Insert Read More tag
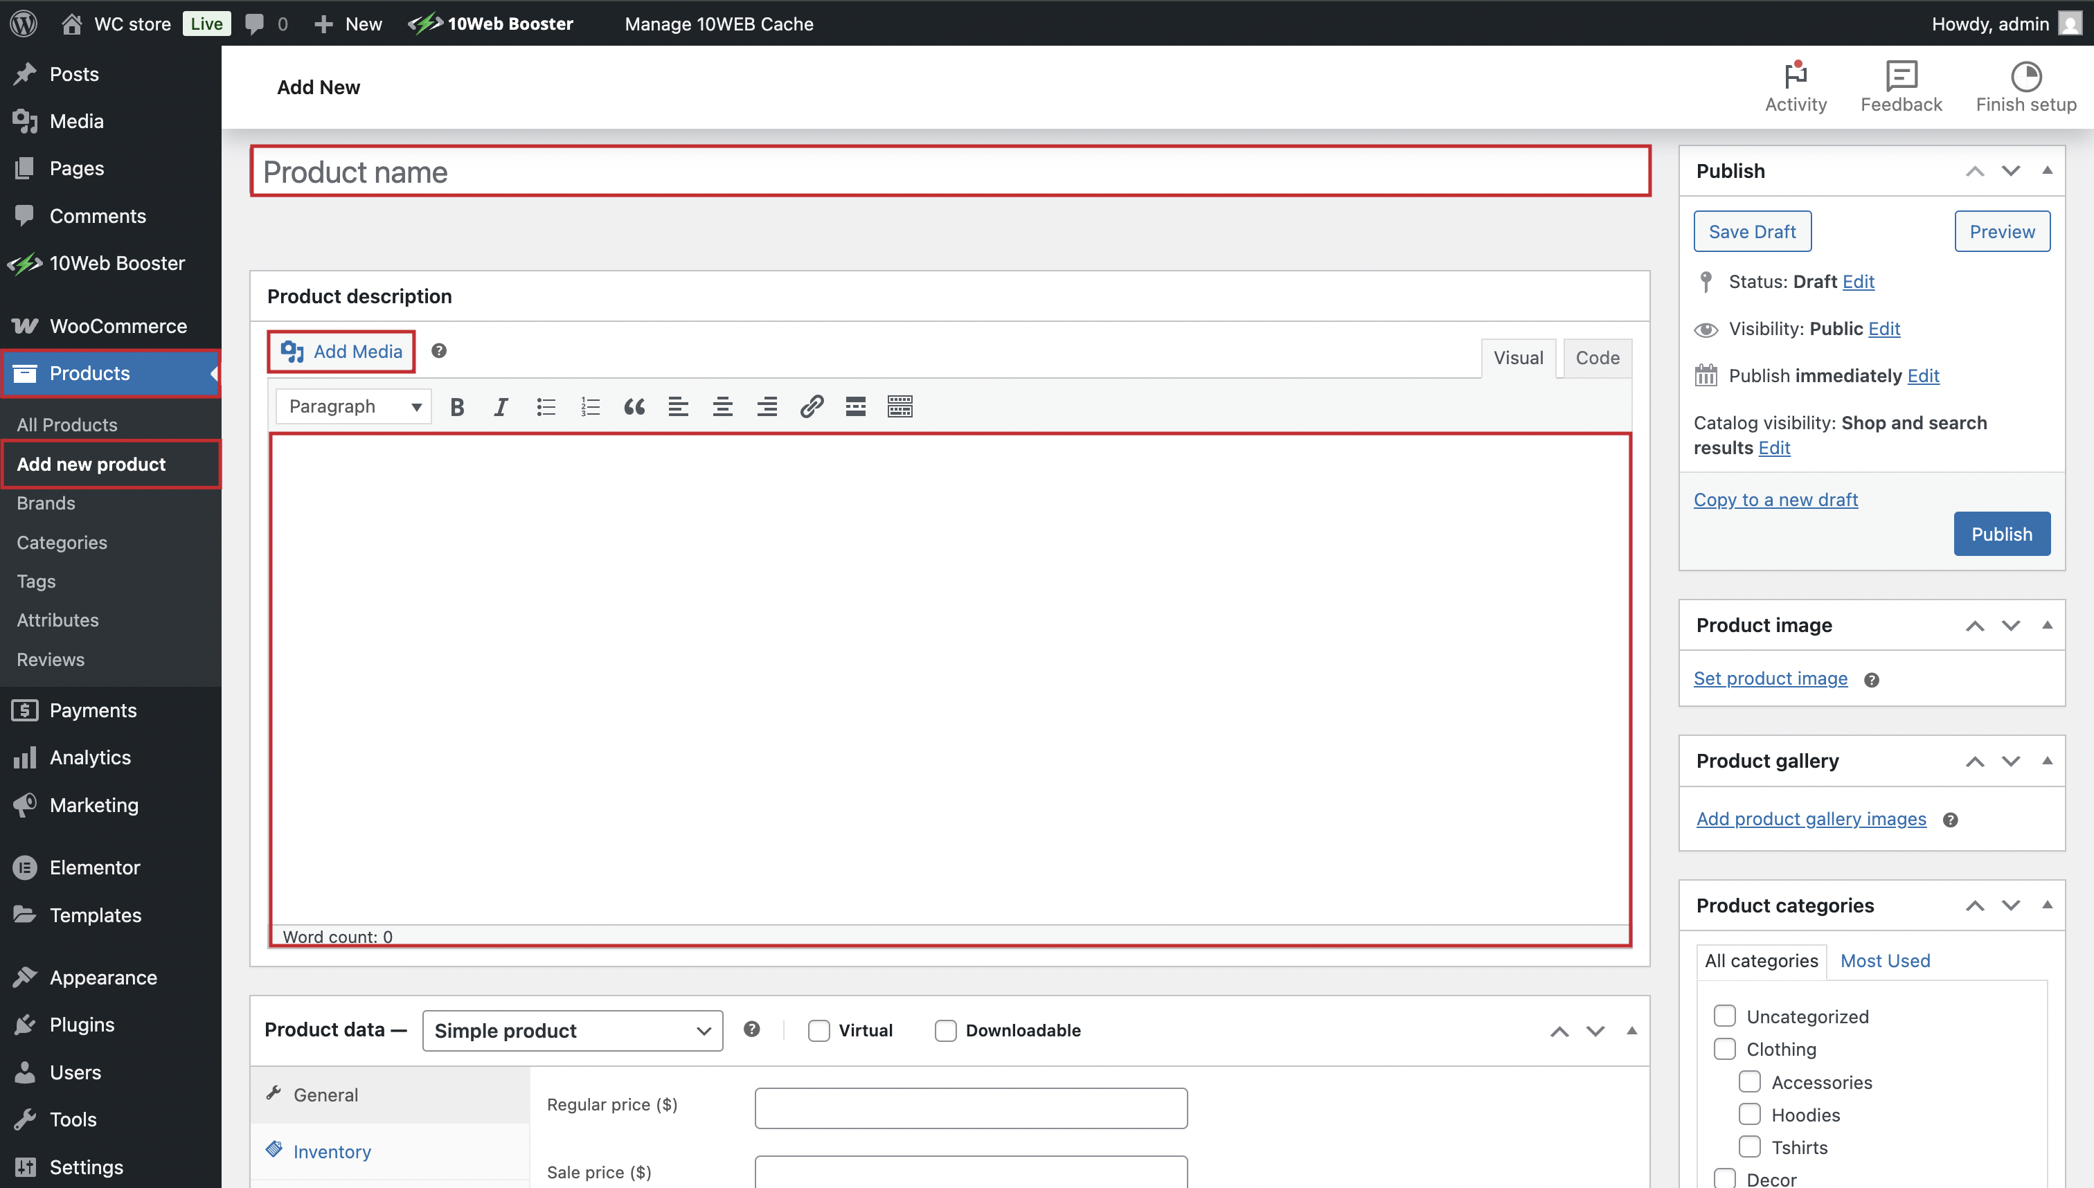The width and height of the screenshot is (2094, 1188). point(855,406)
